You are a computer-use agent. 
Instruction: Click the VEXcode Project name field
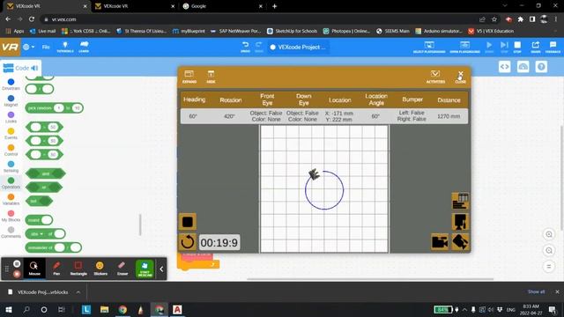click(x=298, y=47)
